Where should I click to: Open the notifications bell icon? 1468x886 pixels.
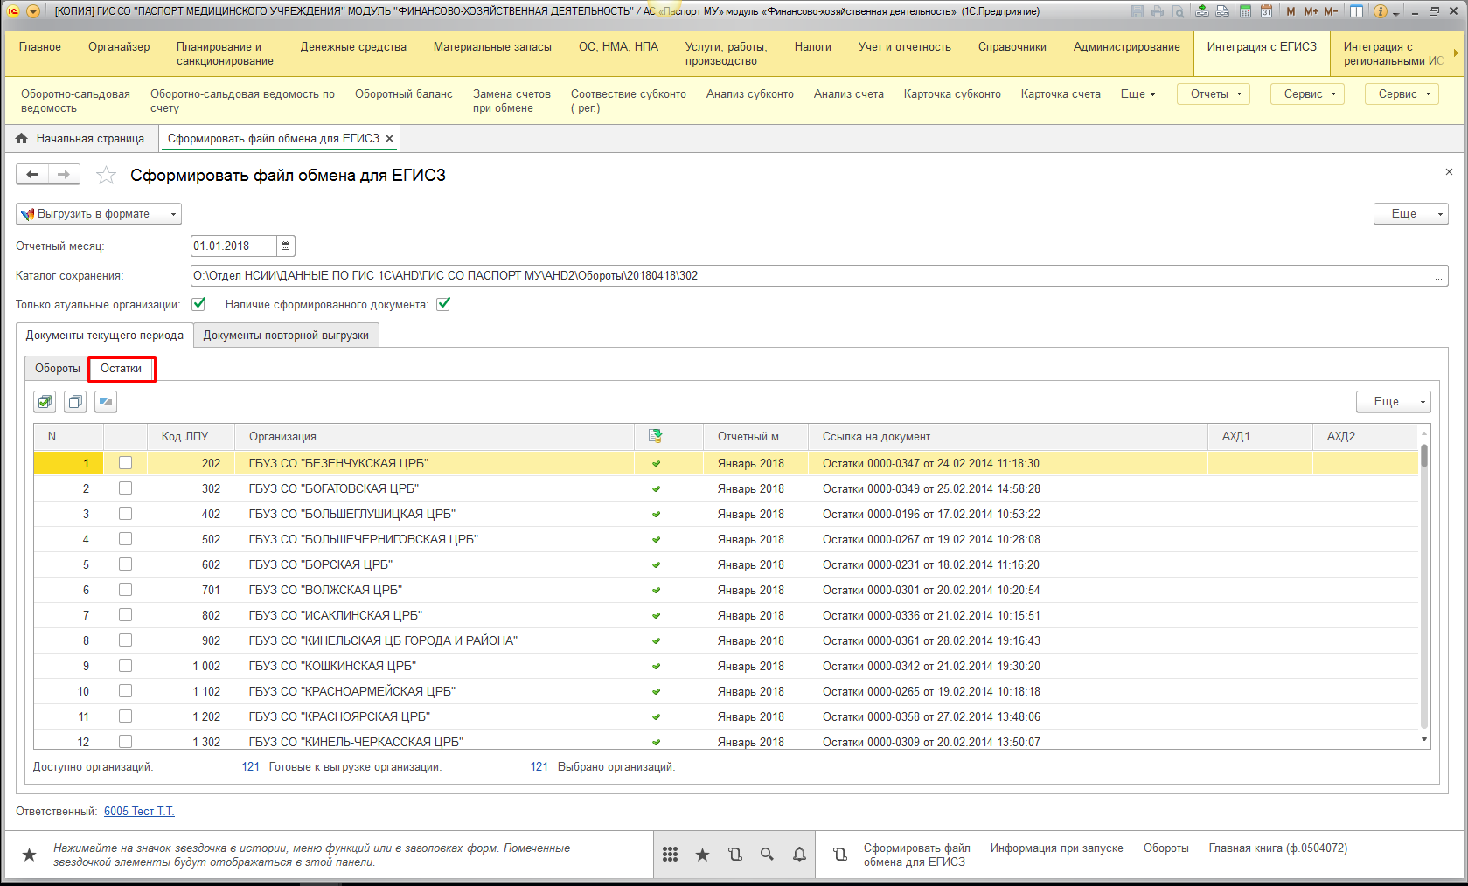[799, 855]
